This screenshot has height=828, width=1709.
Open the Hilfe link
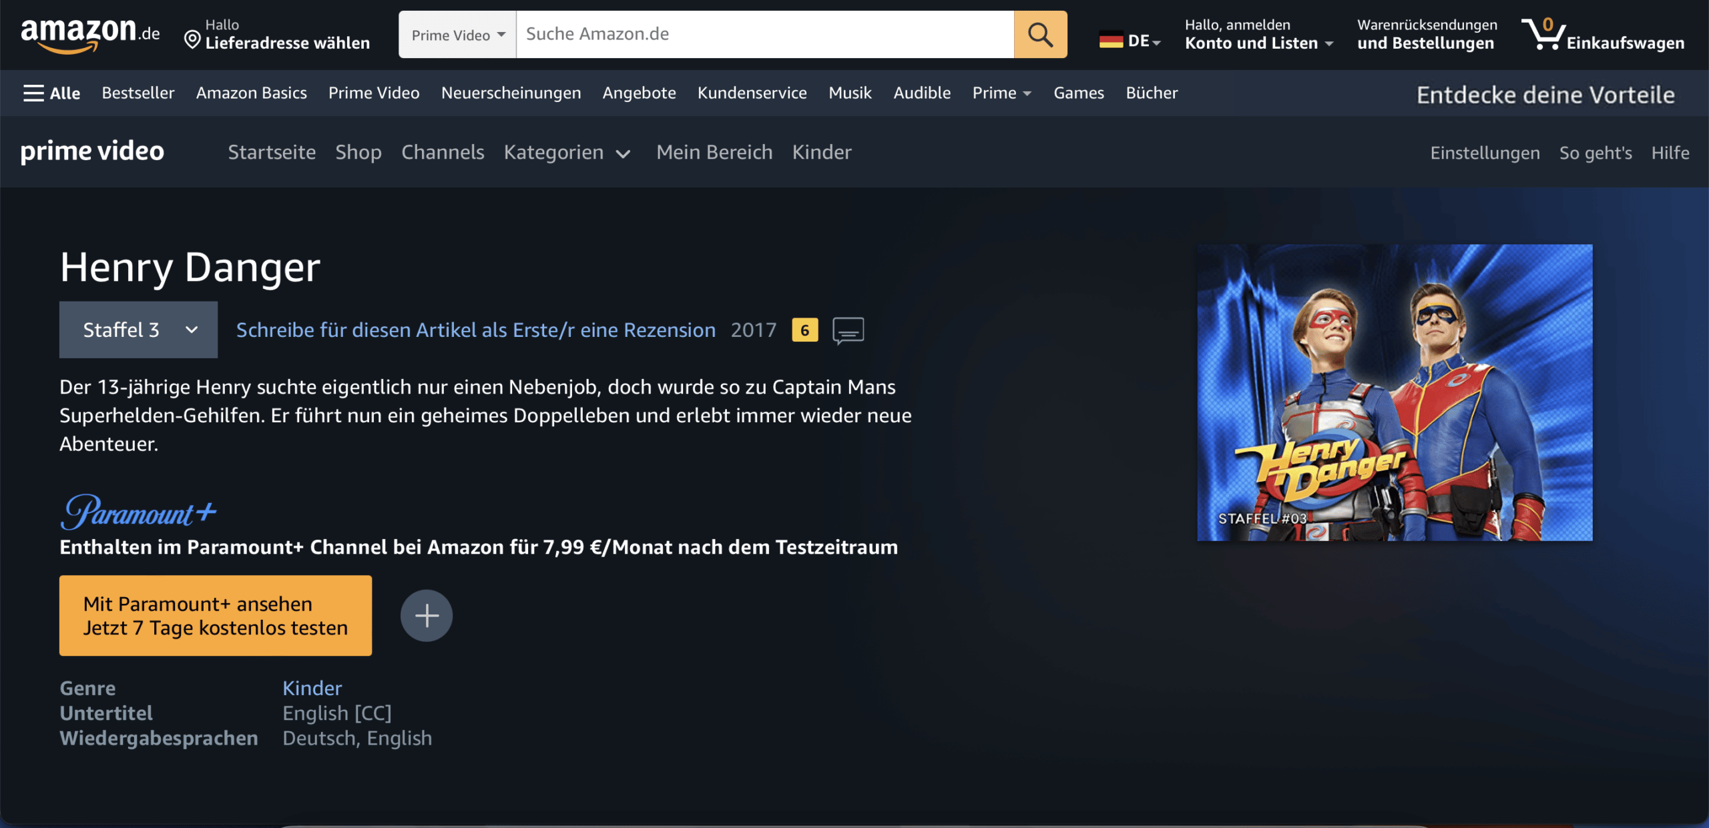tap(1670, 153)
